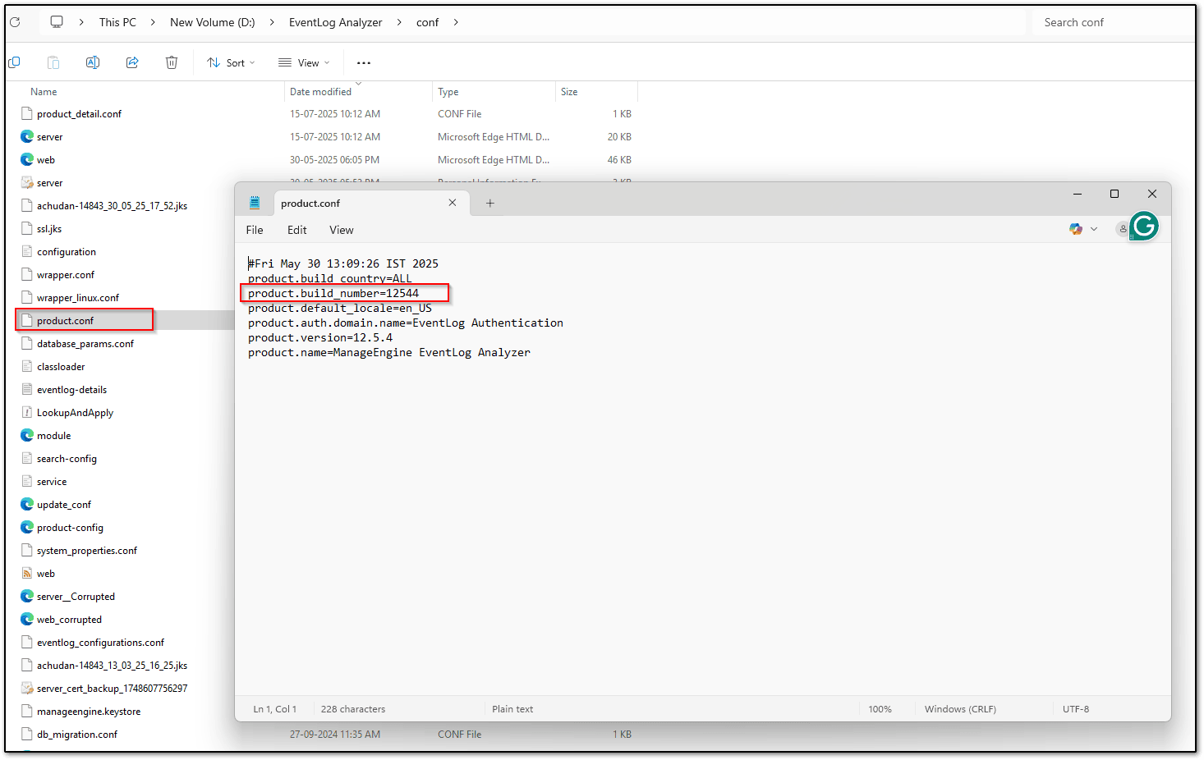
Task: Add a new tab in Notepad
Action: 490,204
